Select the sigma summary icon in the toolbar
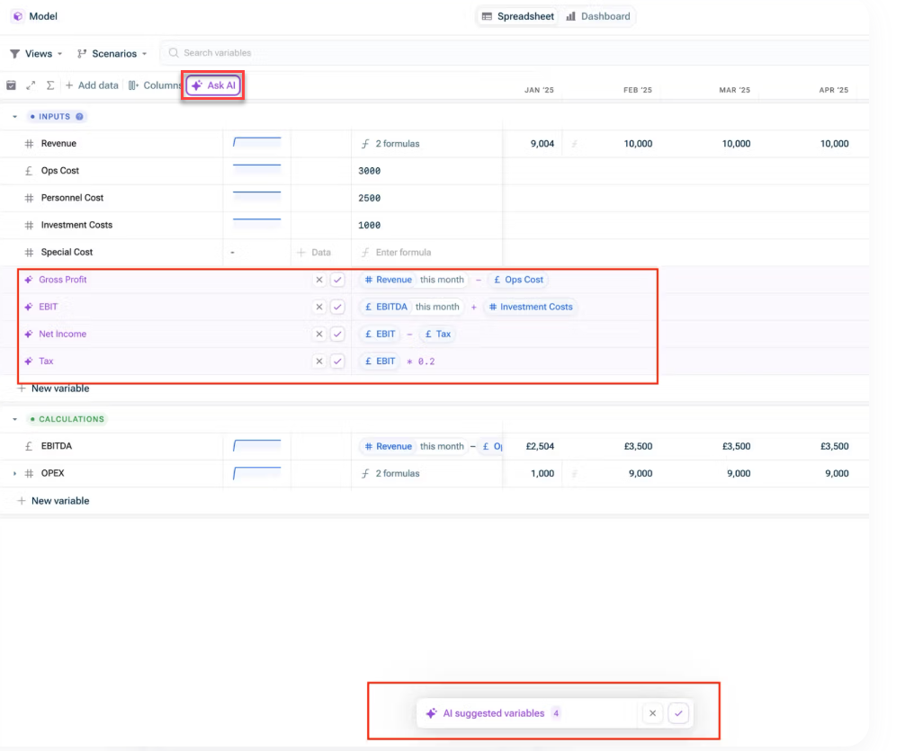The image size is (914, 751). coord(50,85)
